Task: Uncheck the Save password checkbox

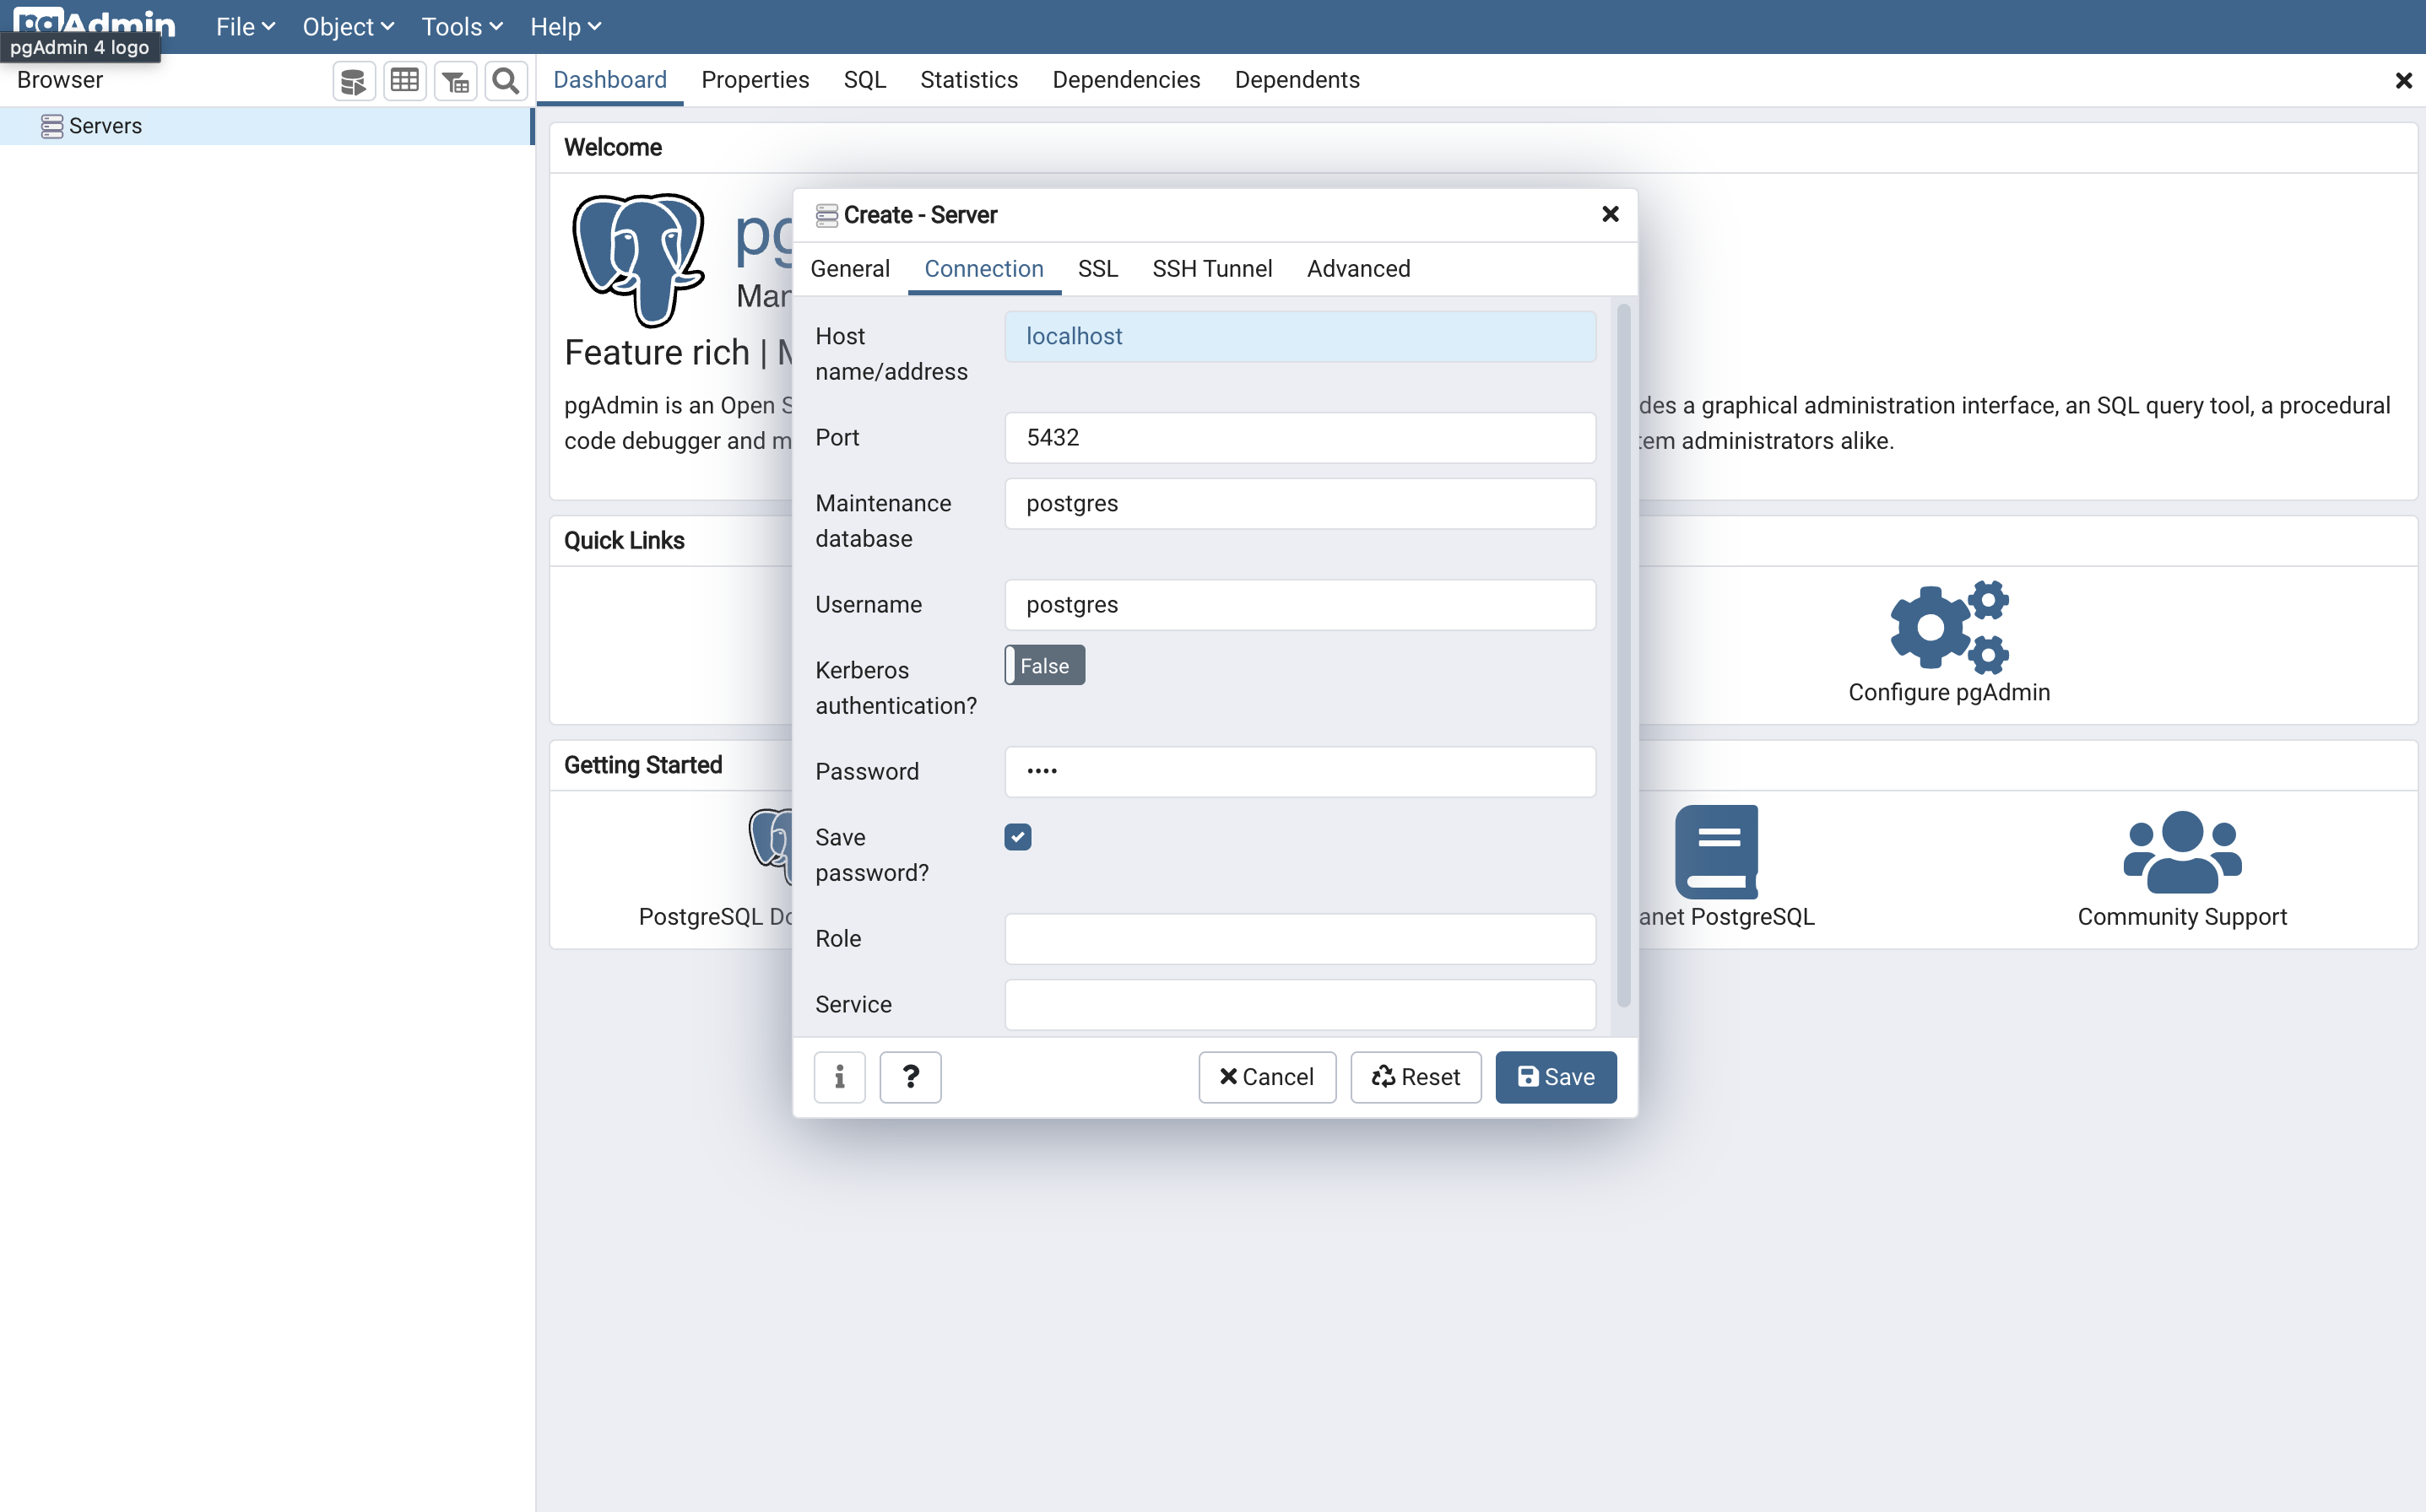Action: [x=1017, y=837]
